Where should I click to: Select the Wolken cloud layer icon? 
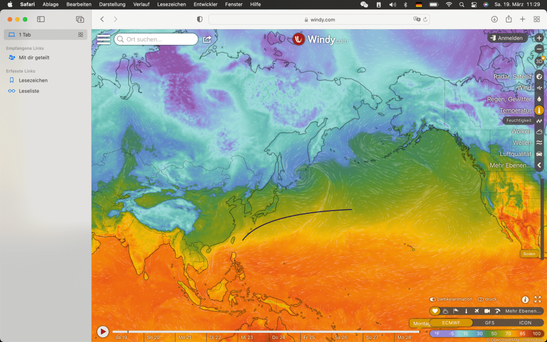tap(539, 131)
